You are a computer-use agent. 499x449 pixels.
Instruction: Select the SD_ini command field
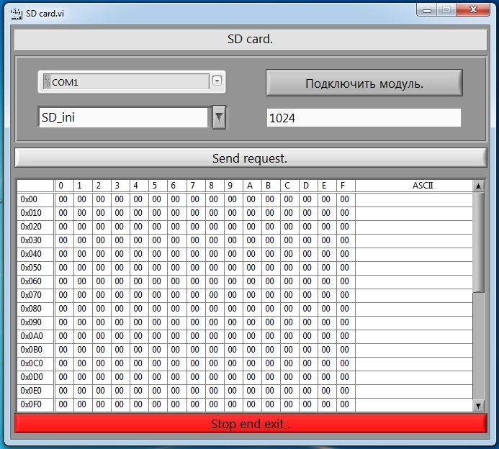[x=123, y=117]
